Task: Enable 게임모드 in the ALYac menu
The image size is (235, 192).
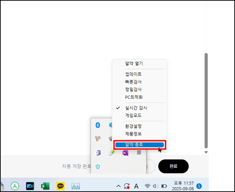Action: pyautogui.click(x=140, y=115)
